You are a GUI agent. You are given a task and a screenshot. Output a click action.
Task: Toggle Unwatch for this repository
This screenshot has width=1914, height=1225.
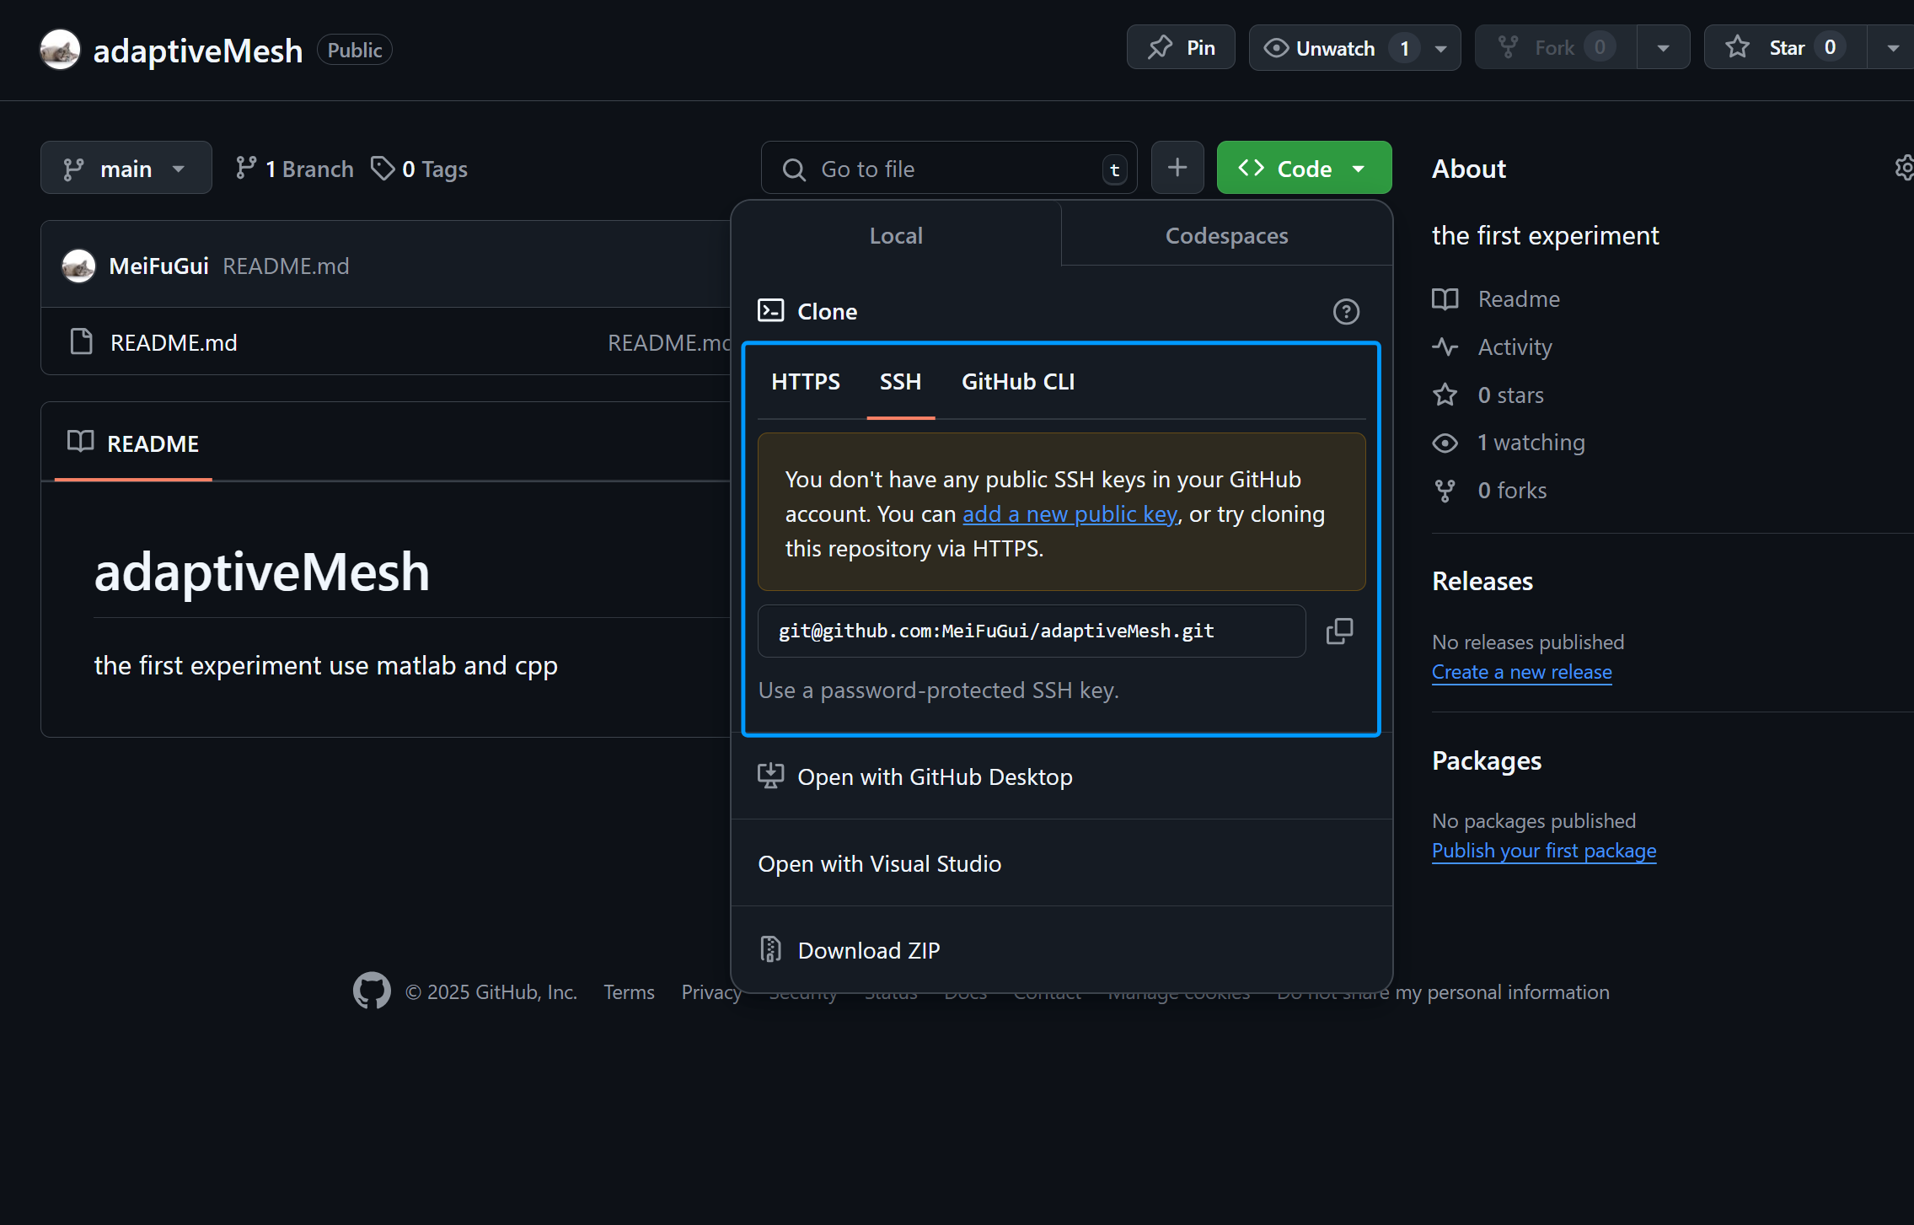(x=1334, y=48)
